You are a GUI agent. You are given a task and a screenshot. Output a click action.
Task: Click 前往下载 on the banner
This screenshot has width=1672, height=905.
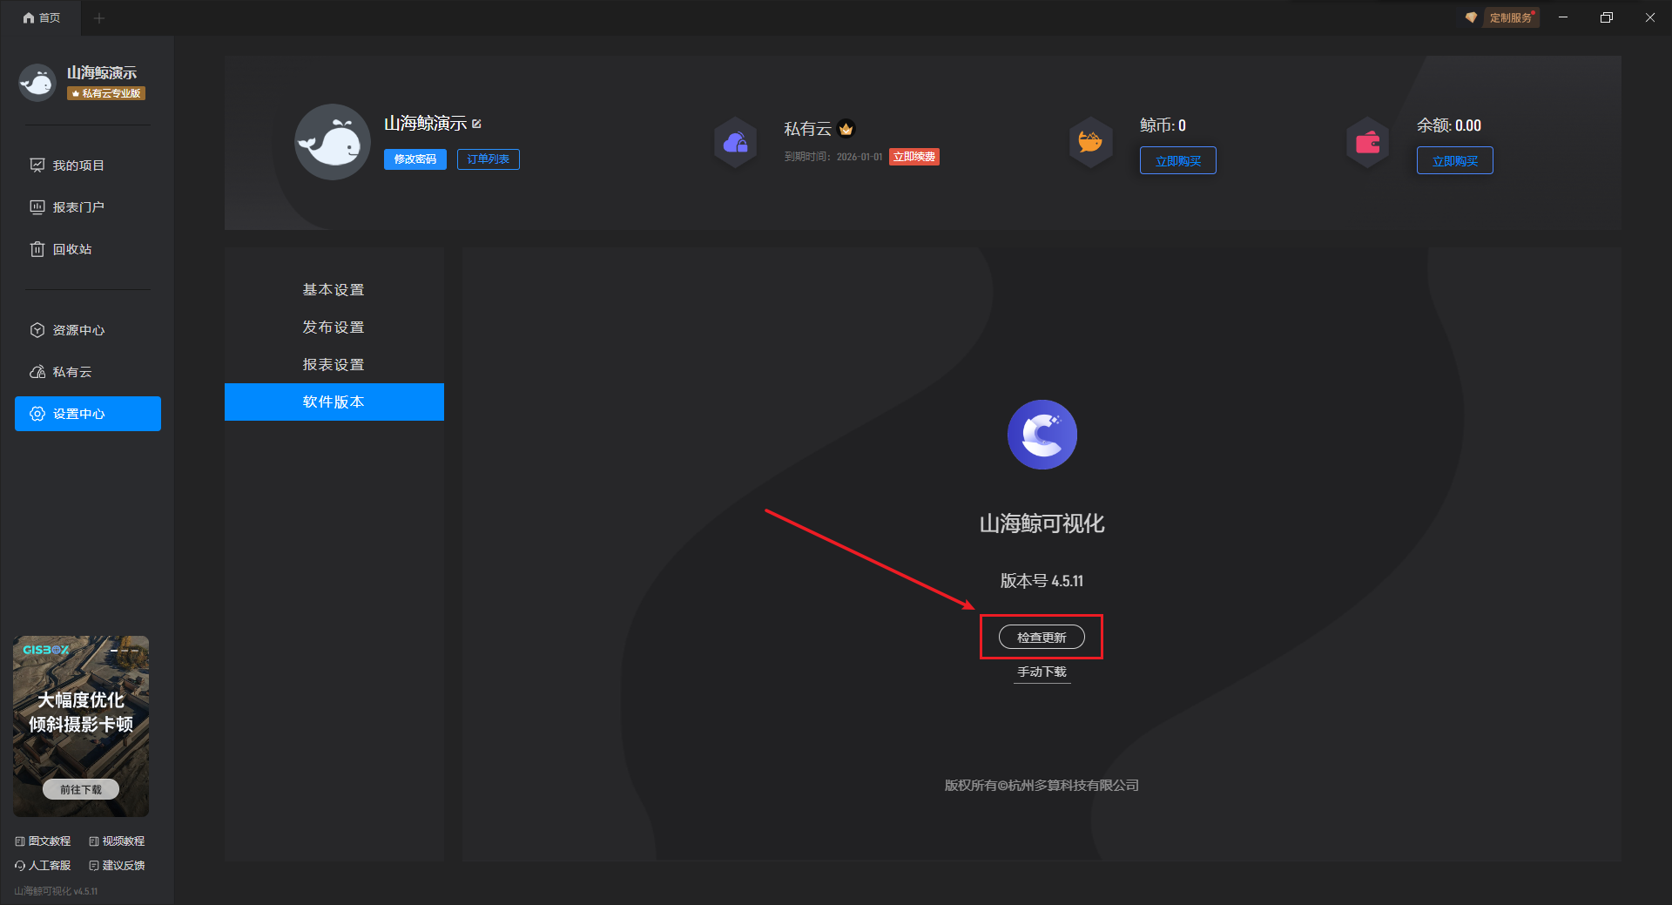coord(81,789)
